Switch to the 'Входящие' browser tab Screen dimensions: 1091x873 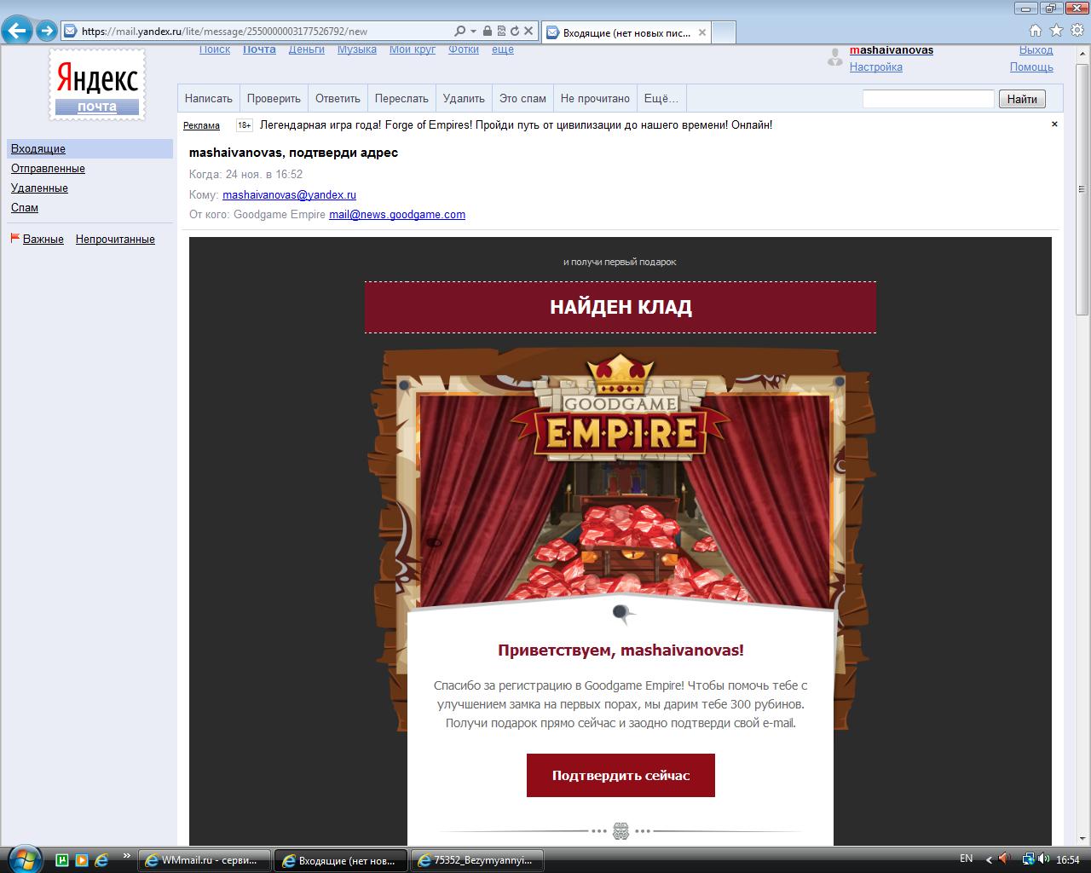[x=626, y=32]
